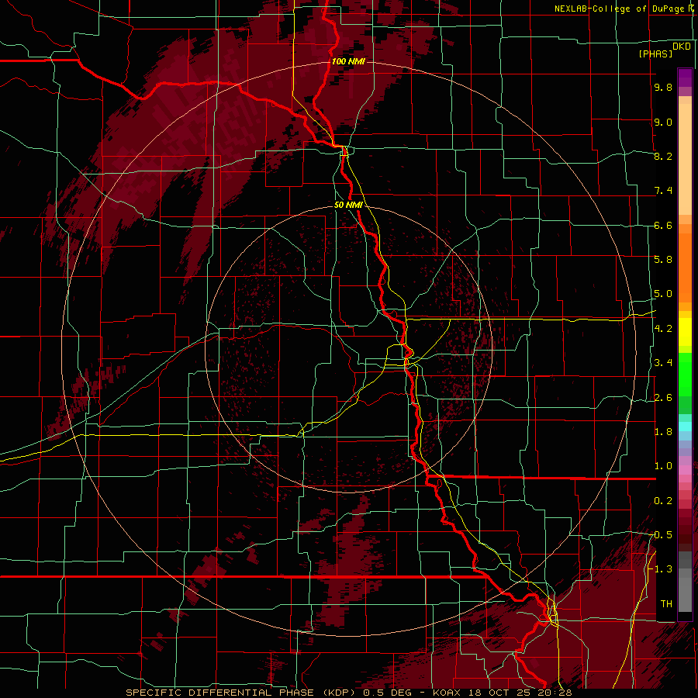Click the 1.3 scale value
The image size is (698, 698).
pos(663,569)
